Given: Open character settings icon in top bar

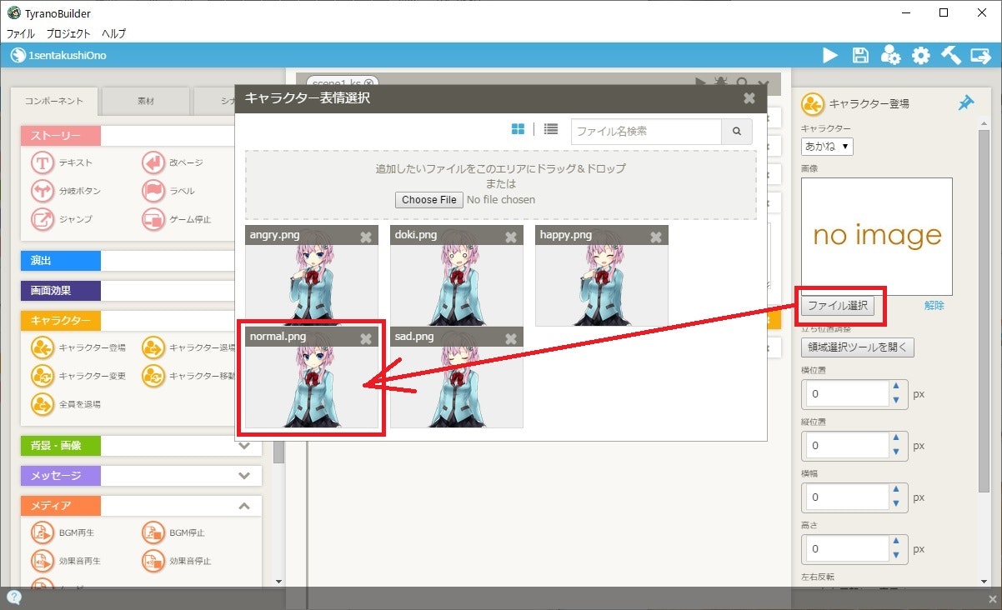Looking at the screenshot, I should [890, 55].
